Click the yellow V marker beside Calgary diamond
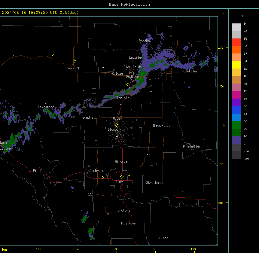The image size is (259, 253). tap(129, 175)
